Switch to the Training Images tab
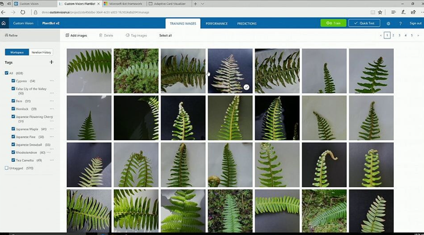 click(183, 24)
